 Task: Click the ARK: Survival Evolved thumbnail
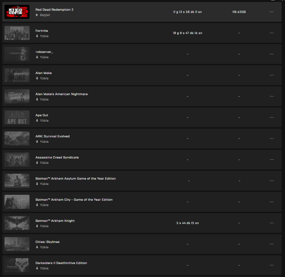[17, 138]
